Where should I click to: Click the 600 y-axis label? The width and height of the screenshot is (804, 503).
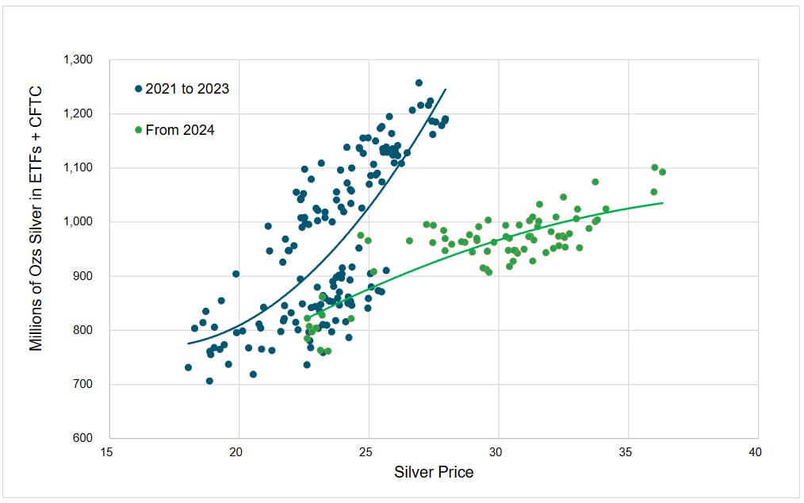pos(83,438)
